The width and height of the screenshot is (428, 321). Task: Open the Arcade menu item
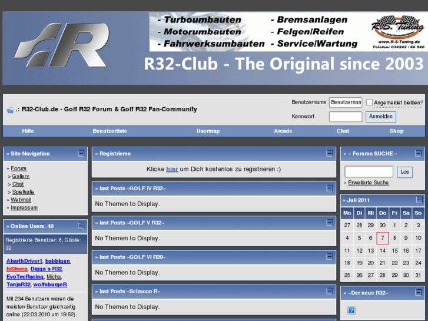(283, 131)
